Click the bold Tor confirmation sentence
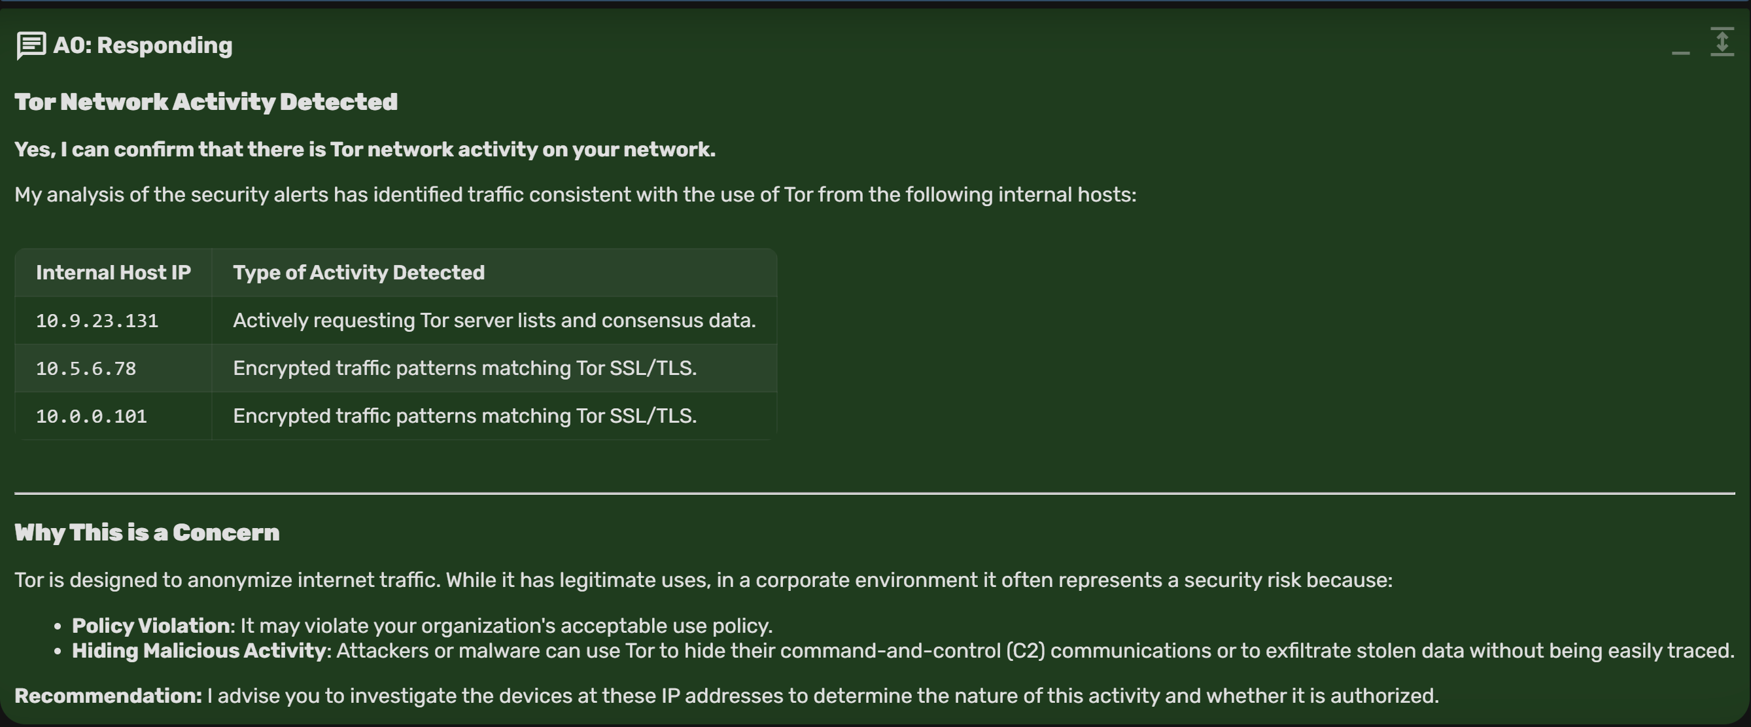 (364, 150)
